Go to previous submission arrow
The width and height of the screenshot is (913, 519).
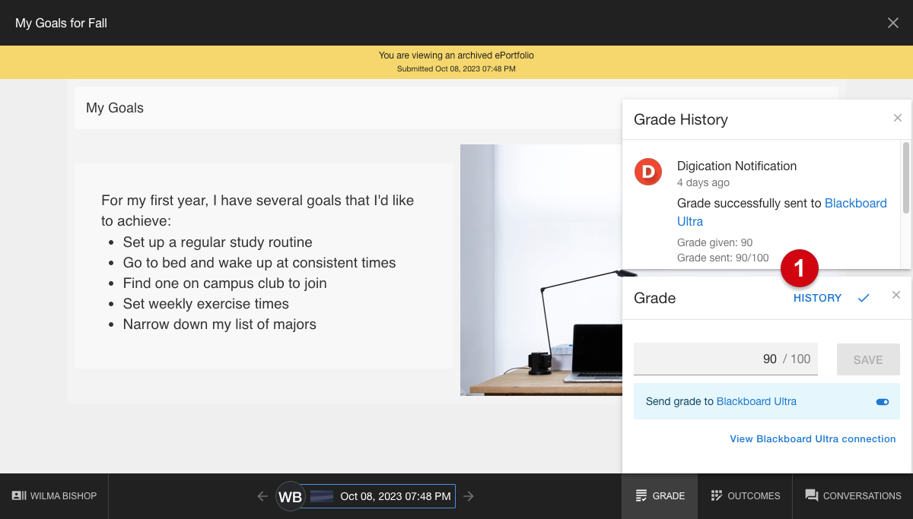point(262,496)
